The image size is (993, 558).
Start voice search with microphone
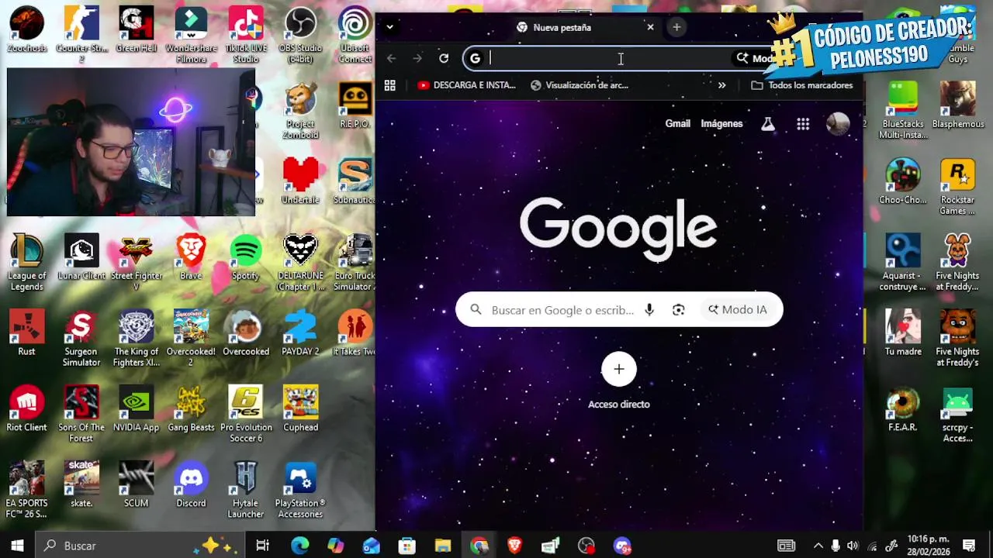click(649, 310)
